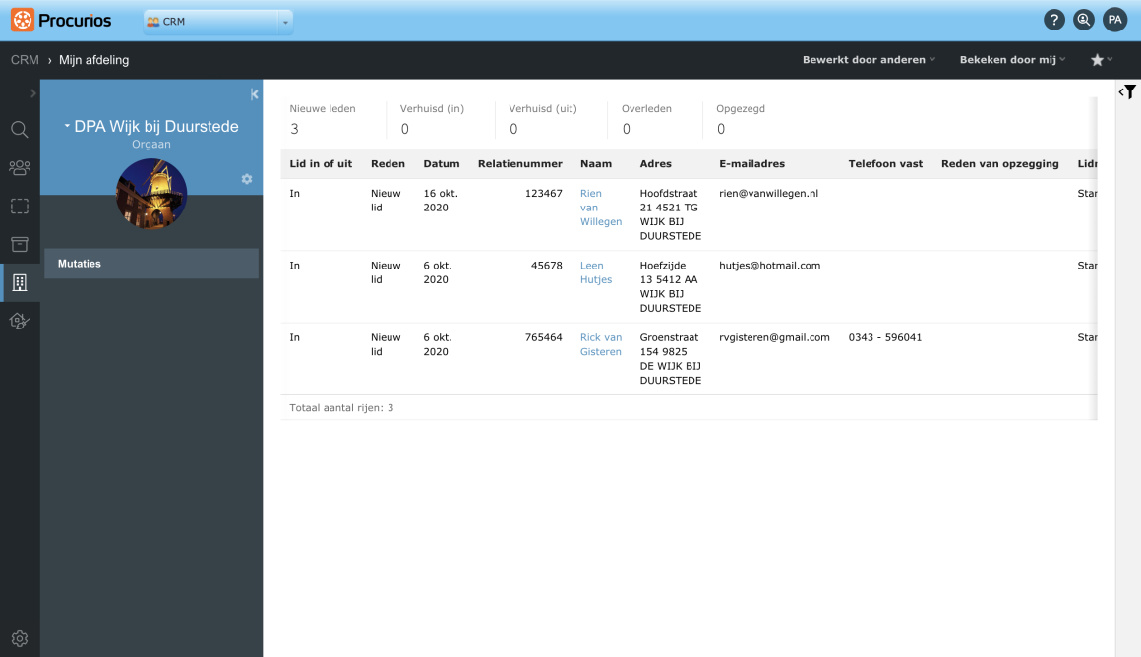Open the sidebar search icon
The height and width of the screenshot is (657, 1141).
20,130
